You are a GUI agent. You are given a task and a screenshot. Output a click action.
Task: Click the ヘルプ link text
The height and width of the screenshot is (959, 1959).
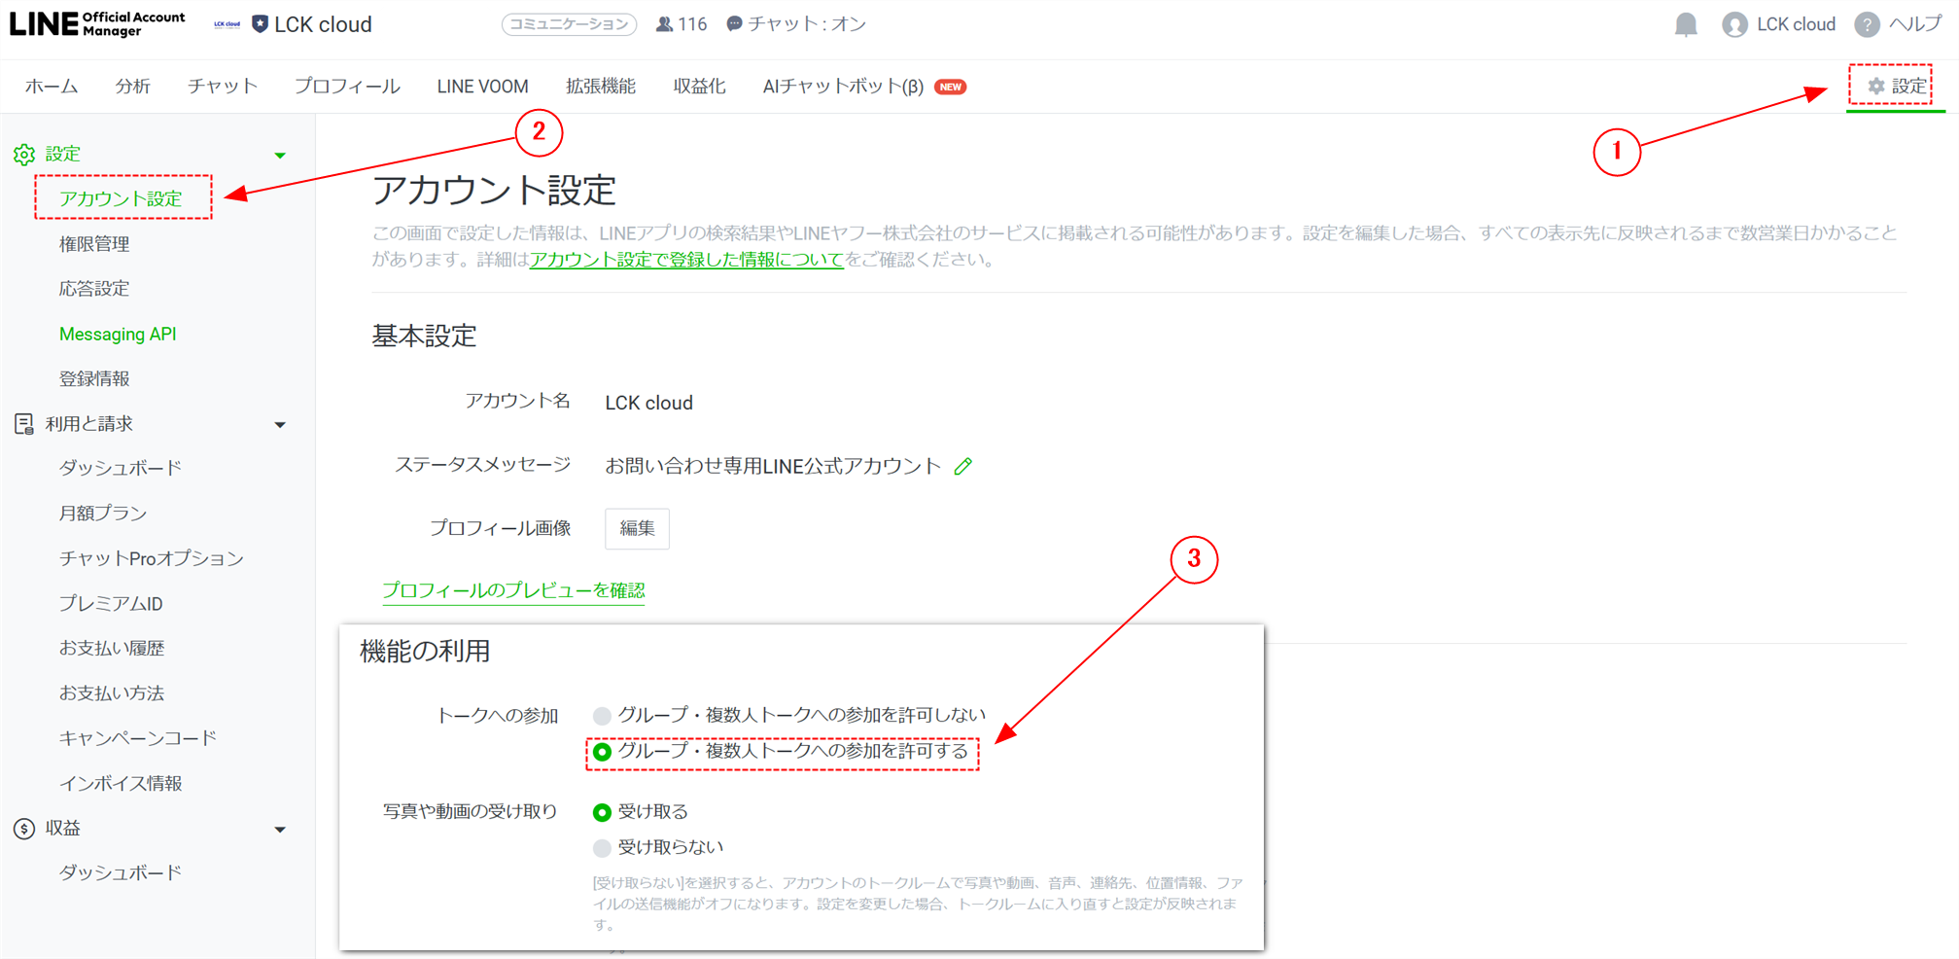tap(1914, 24)
